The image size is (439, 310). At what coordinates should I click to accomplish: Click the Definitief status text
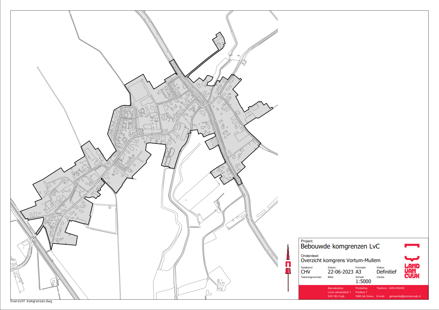pyautogui.click(x=386, y=272)
